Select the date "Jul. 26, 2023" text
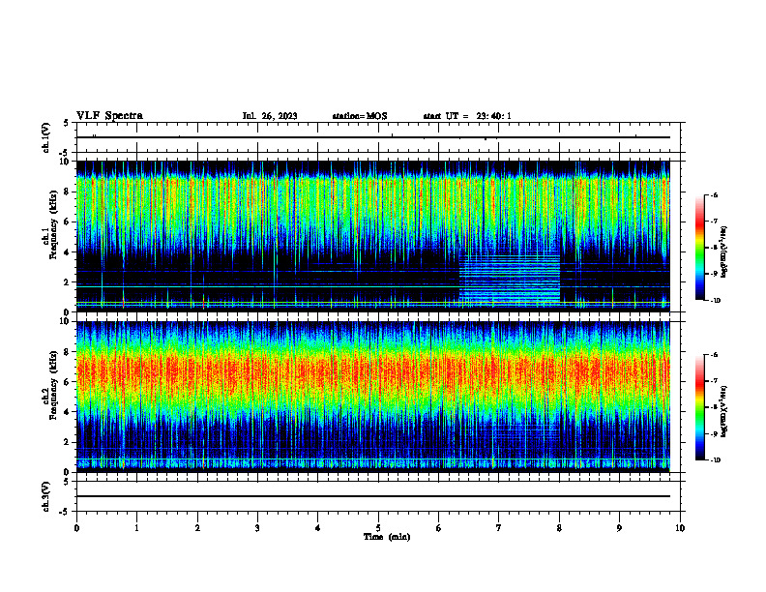766x592 pixels. (270, 116)
